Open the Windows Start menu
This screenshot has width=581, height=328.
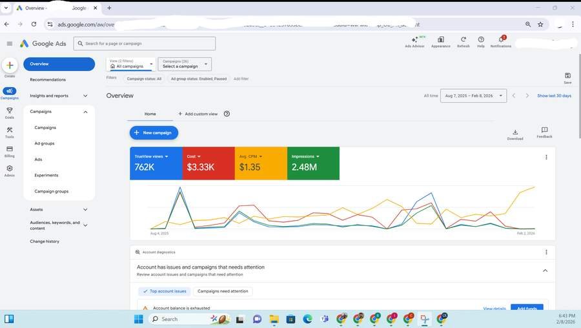point(139,319)
